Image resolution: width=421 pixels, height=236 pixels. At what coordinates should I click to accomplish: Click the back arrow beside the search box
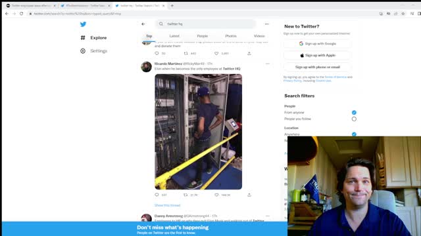tap(143, 24)
